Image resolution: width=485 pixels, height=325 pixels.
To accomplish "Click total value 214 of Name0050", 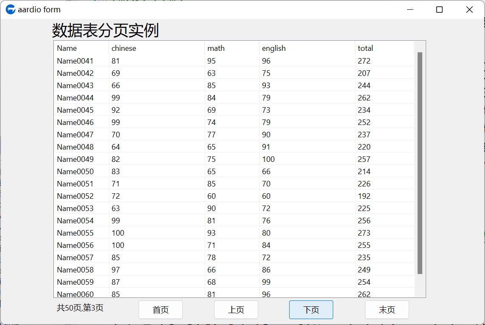I will pos(364,172).
